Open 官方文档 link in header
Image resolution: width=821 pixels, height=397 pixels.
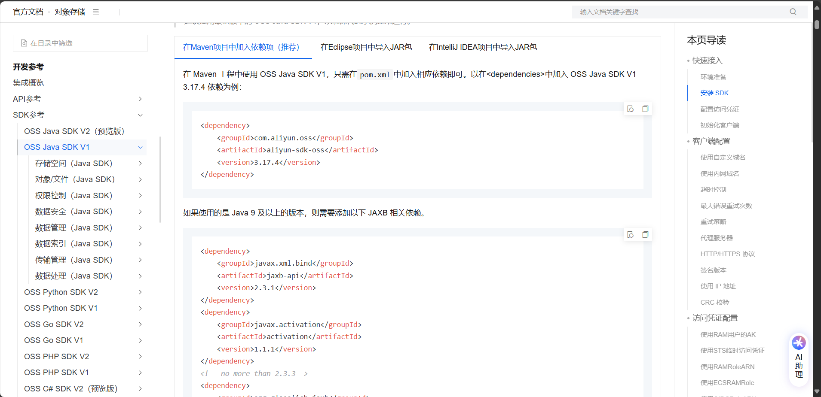click(x=28, y=12)
